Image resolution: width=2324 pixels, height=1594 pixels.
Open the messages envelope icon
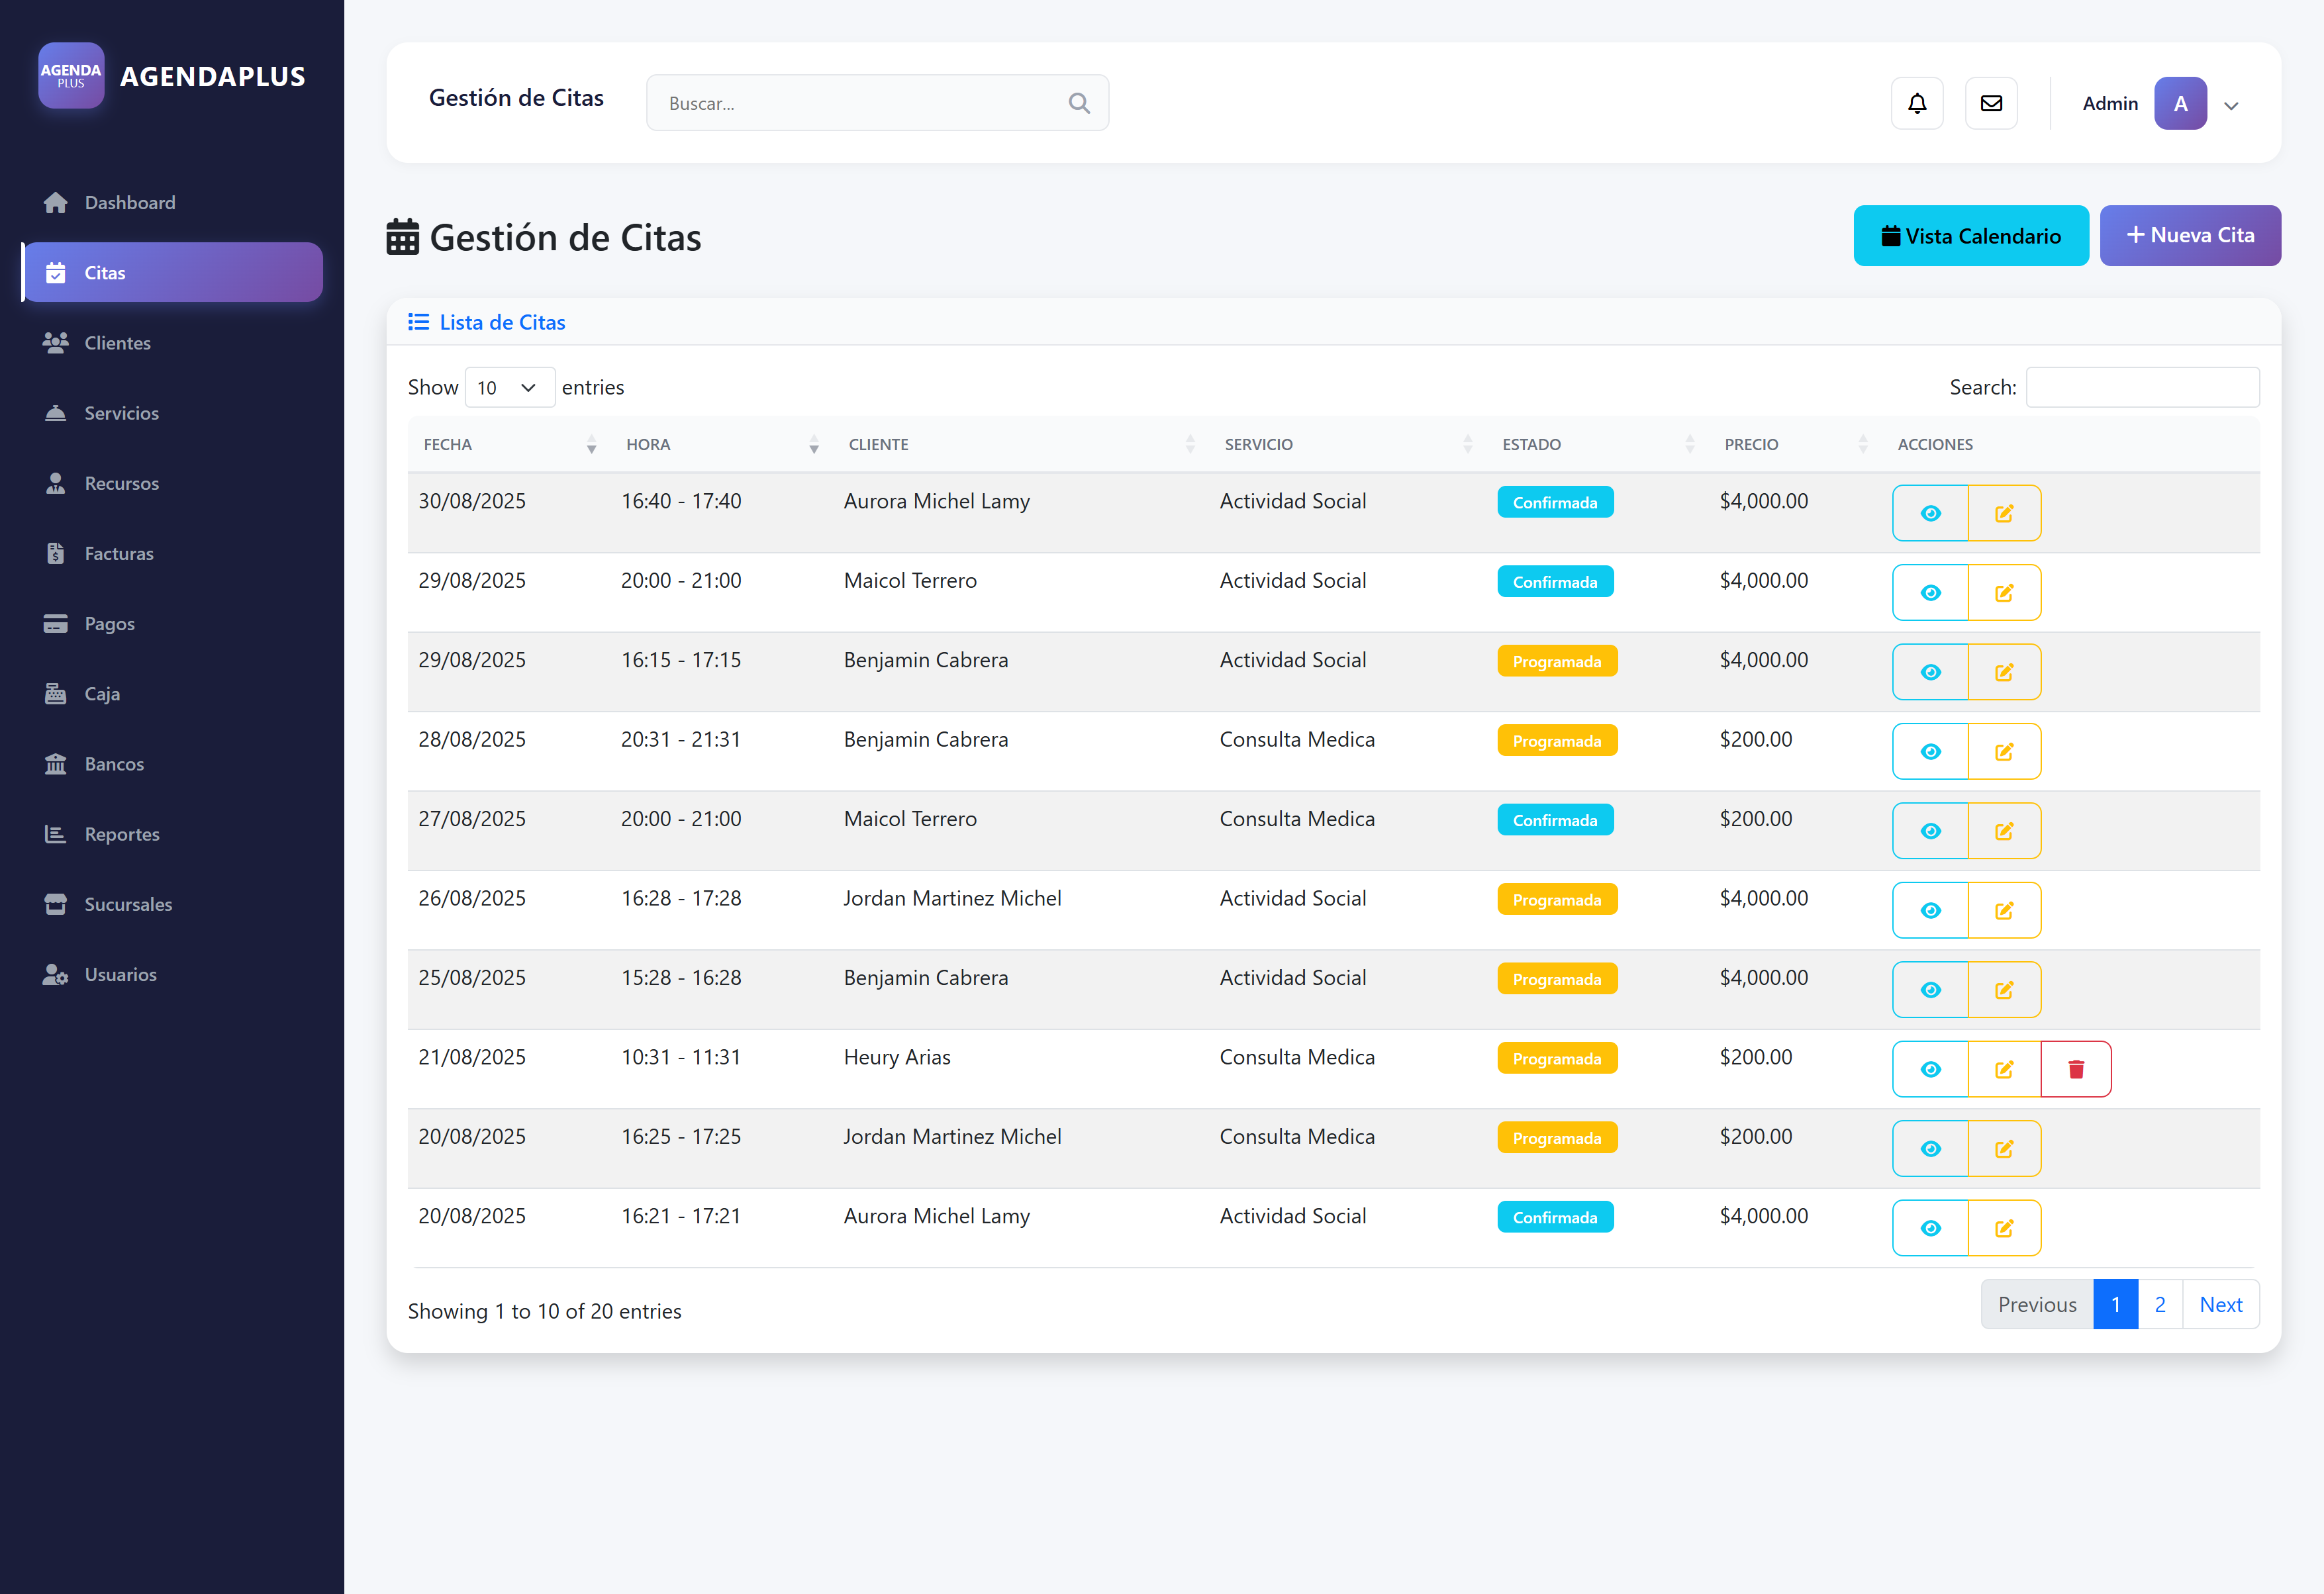(1990, 103)
